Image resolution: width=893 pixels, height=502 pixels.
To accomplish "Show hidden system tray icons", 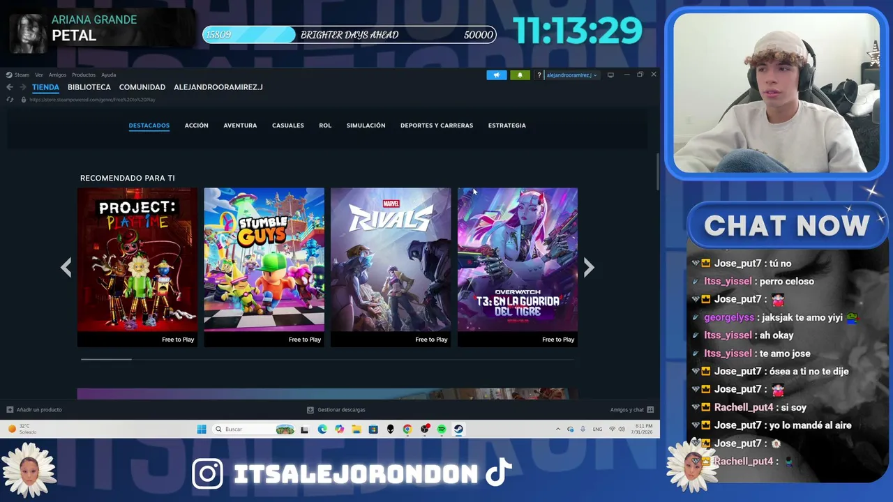I will (557, 429).
